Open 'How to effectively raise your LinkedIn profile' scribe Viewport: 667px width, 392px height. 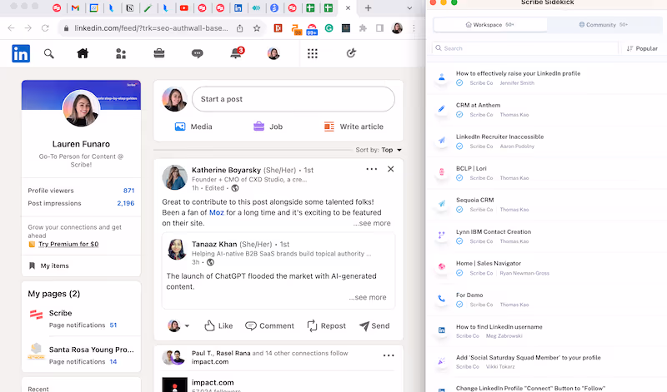point(518,73)
